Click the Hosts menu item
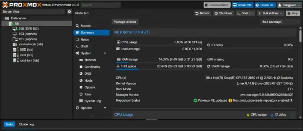 pyautogui.click(x=92, y=81)
